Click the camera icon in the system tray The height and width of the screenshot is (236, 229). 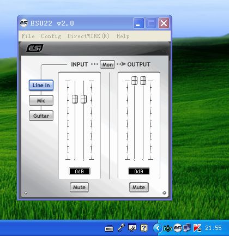coord(168,228)
